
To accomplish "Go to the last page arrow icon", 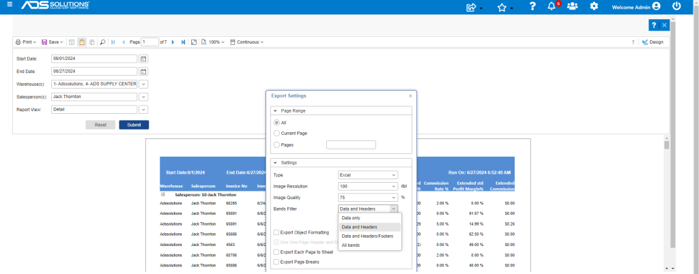I will click(183, 42).
